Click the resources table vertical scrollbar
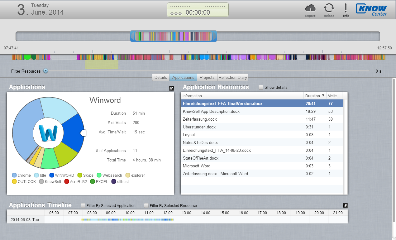The height and width of the screenshot is (240, 396). click(345, 146)
